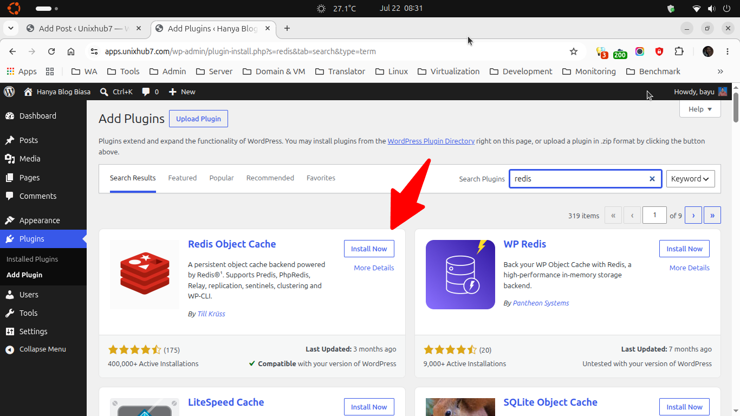Reload the current page
The height and width of the screenshot is (416, 740).
pos(51,51)
